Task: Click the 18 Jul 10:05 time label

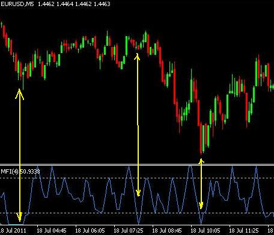Action: (205, 230)
